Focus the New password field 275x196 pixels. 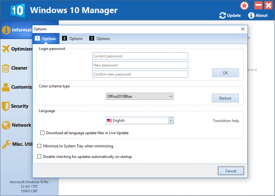click(140, 65)
